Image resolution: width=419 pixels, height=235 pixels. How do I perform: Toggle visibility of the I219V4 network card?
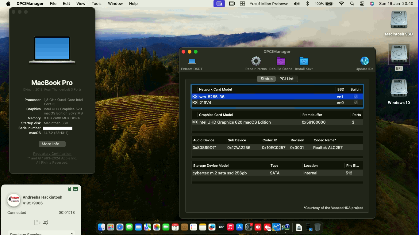[195, 103]
